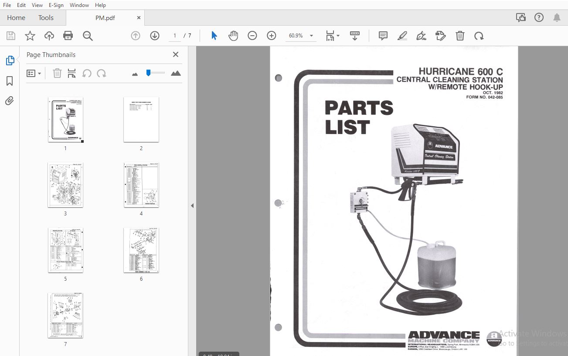568x356 pixels.
Task: Activate the Hand pan tool
Action: tap(233, 36)
